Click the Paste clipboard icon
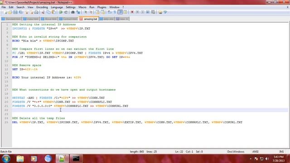290x163 pixels. 53,12
